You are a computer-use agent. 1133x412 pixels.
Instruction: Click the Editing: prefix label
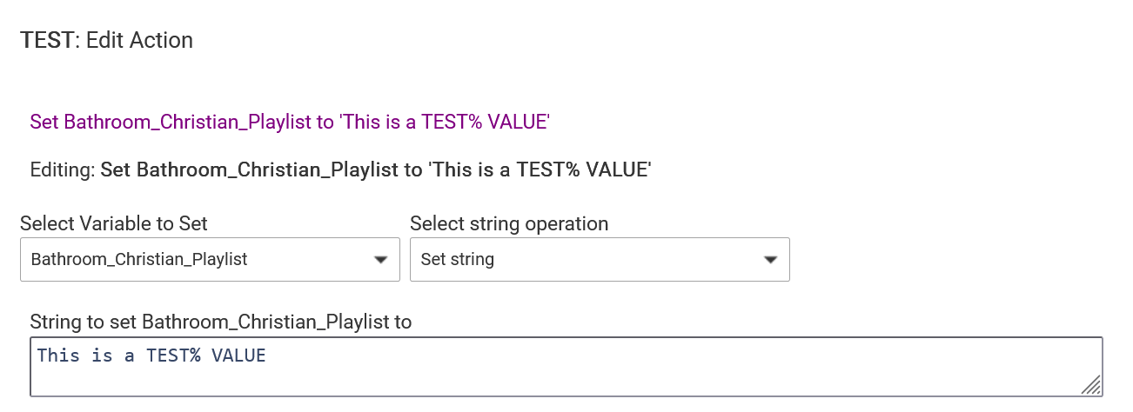point(62,169)
